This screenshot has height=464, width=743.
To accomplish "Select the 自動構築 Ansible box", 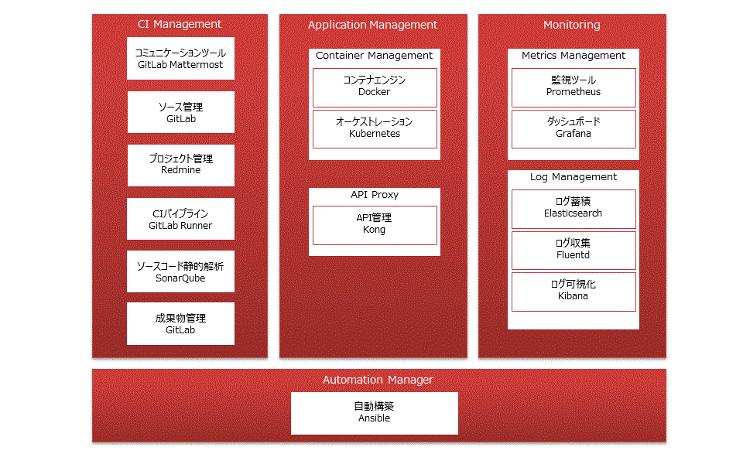I will point(375,413).
